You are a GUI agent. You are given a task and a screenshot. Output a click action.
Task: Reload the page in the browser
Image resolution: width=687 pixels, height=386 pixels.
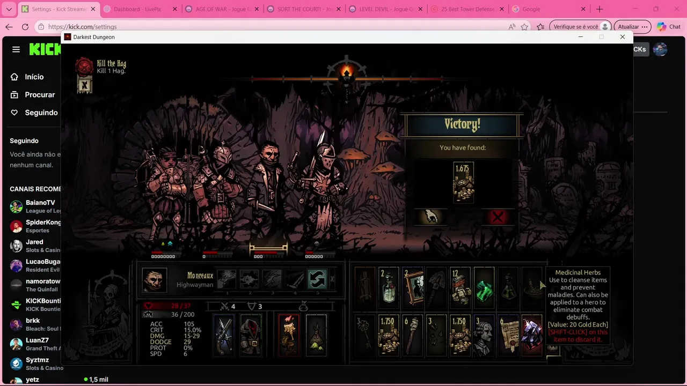(x=25, y=27)
